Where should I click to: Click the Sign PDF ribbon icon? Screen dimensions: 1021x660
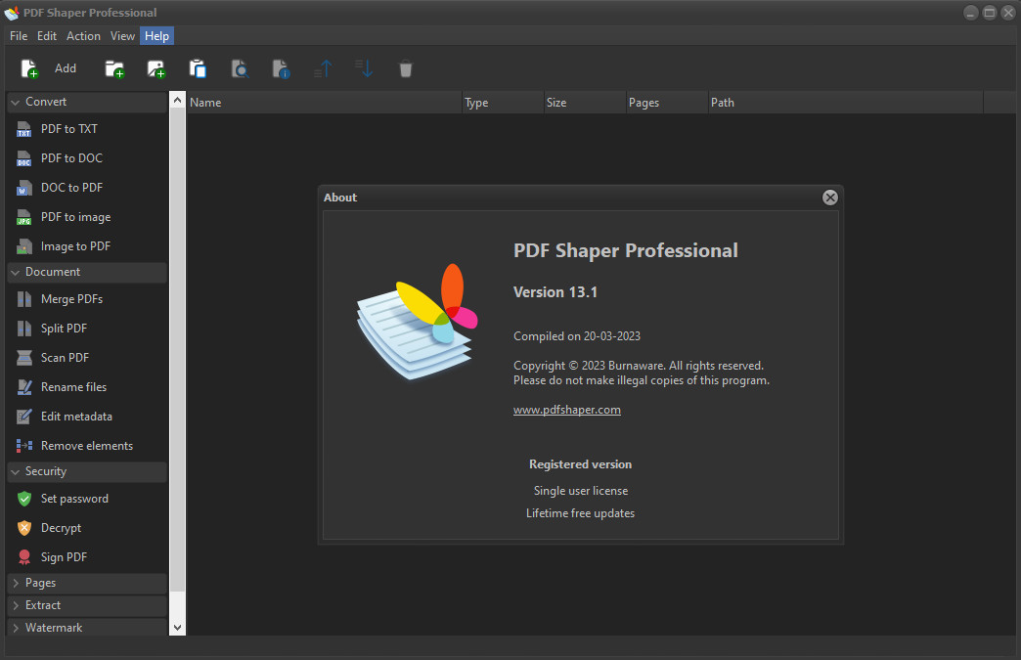[x=24, y=557]
